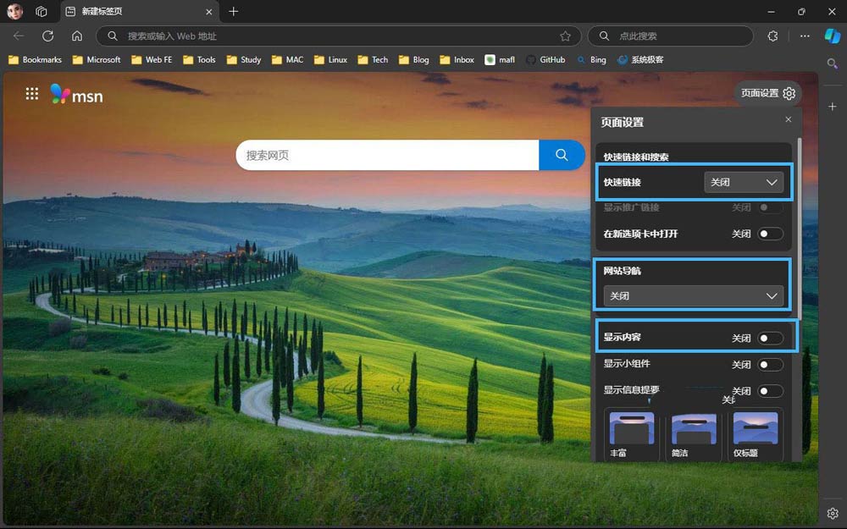Open the profile avatar menu
Image resolution: width=847 pixels, height=529 pixels.
(14, 11)
